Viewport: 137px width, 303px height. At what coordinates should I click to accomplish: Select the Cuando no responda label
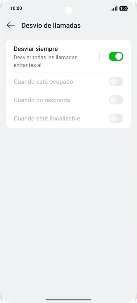pyautogui.click(x=42, y=100)
